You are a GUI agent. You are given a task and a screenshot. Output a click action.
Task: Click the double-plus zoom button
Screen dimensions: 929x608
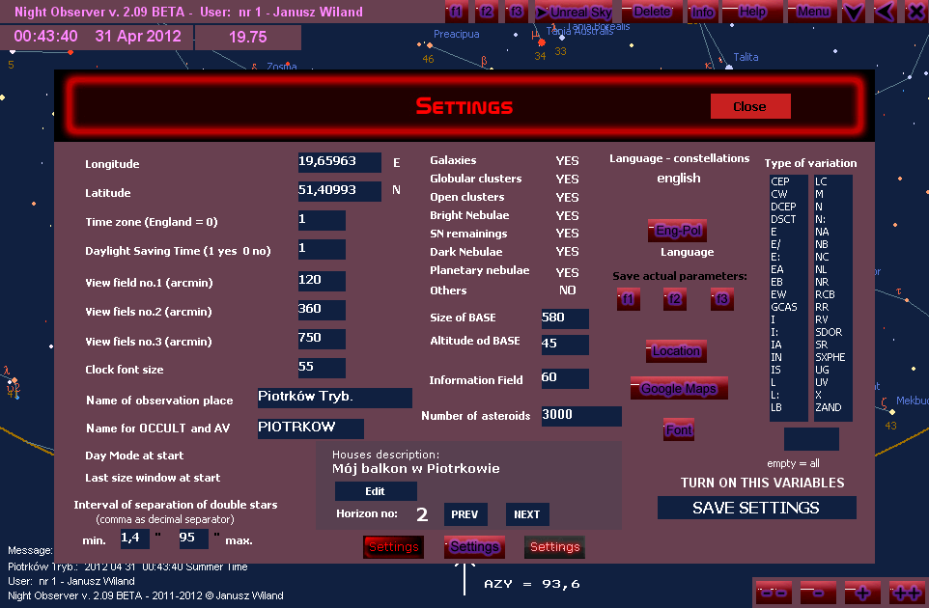point(907,592)
